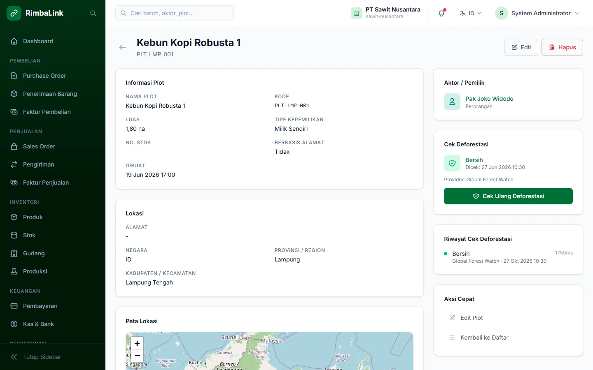Click the Bersih shield check icon

tap(452, 163)
